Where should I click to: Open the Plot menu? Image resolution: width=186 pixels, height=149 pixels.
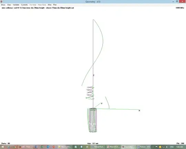[55, 5]
